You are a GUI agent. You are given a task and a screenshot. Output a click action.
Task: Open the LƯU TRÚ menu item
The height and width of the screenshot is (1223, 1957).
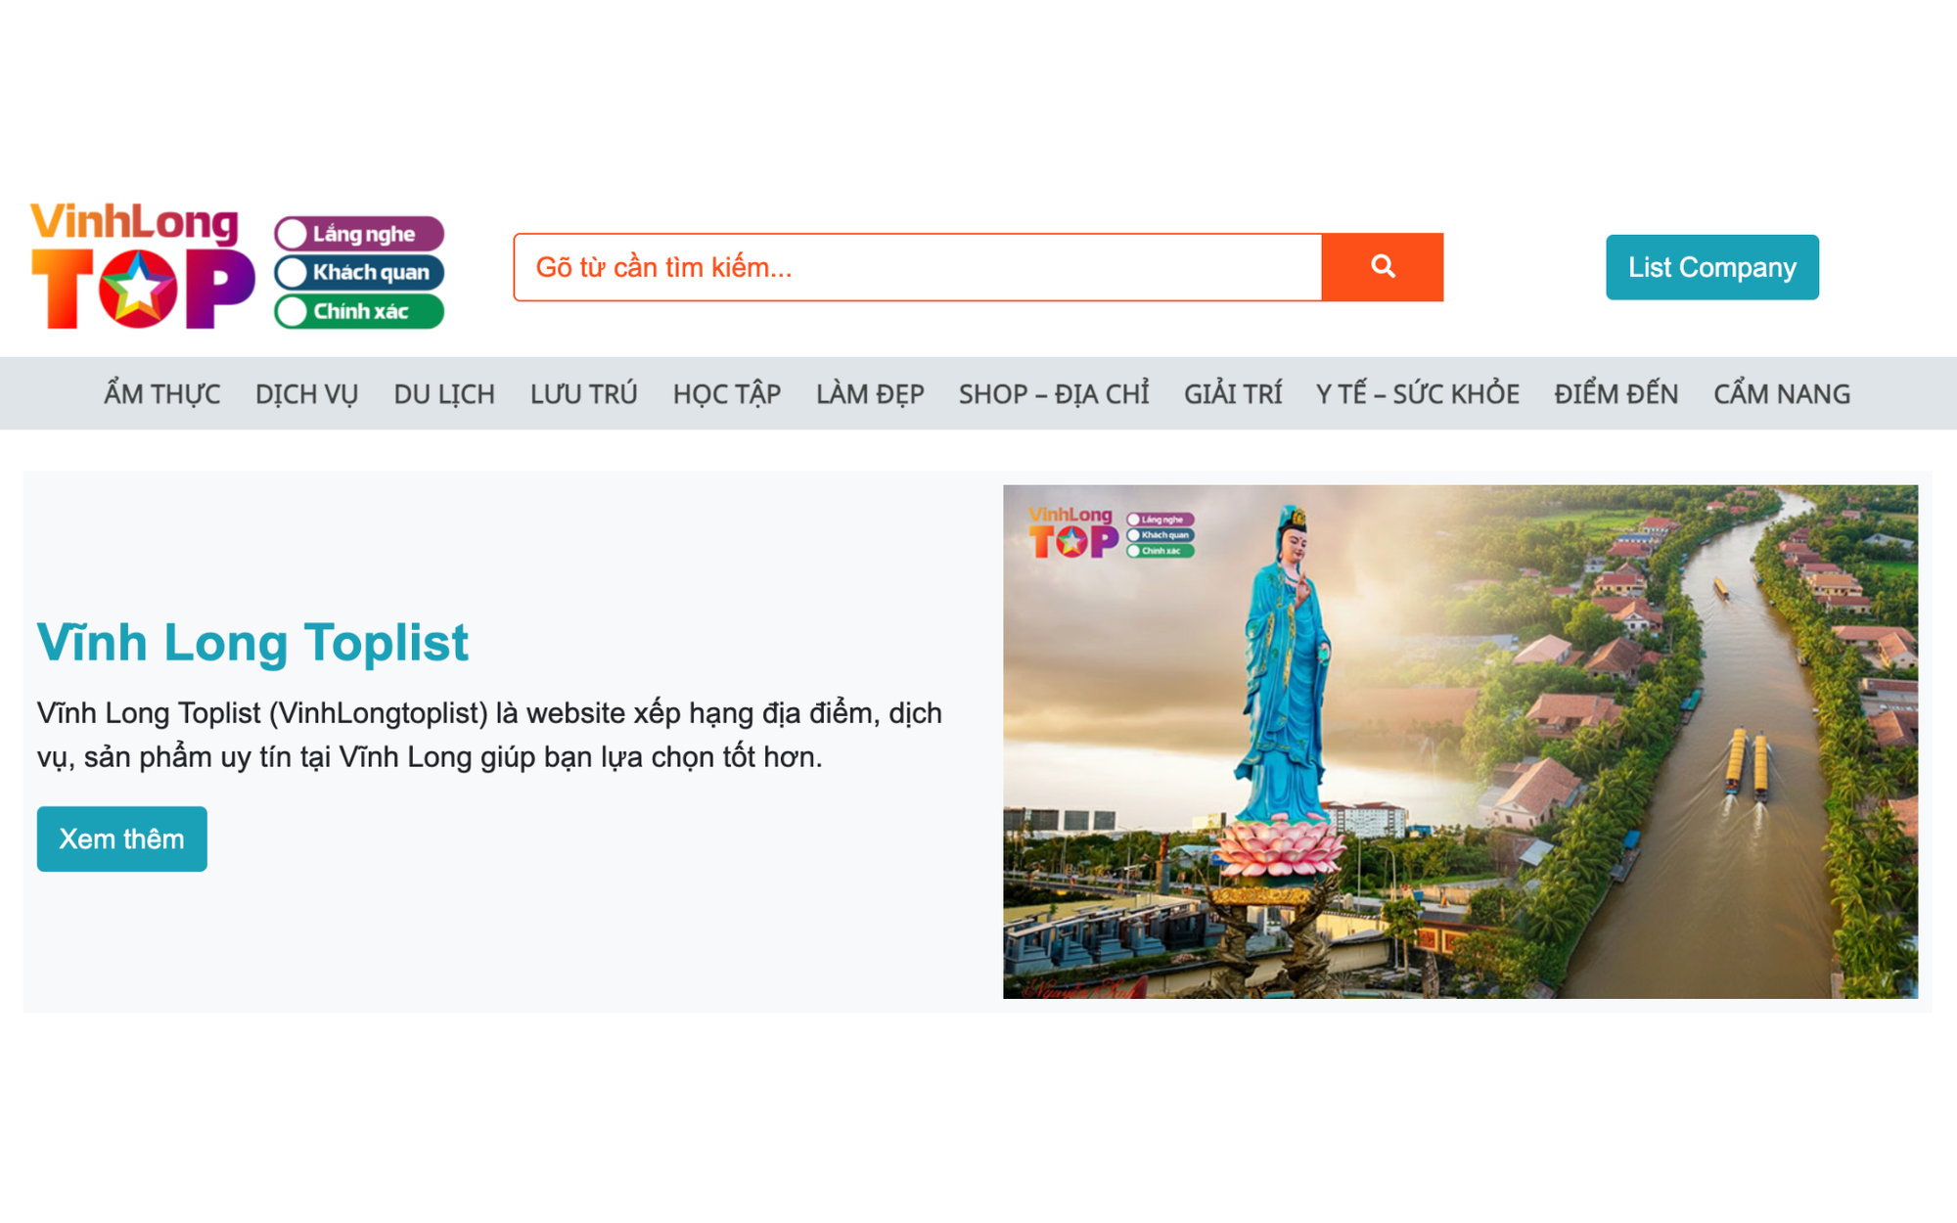pyautogui.click(x=583, y=393)
